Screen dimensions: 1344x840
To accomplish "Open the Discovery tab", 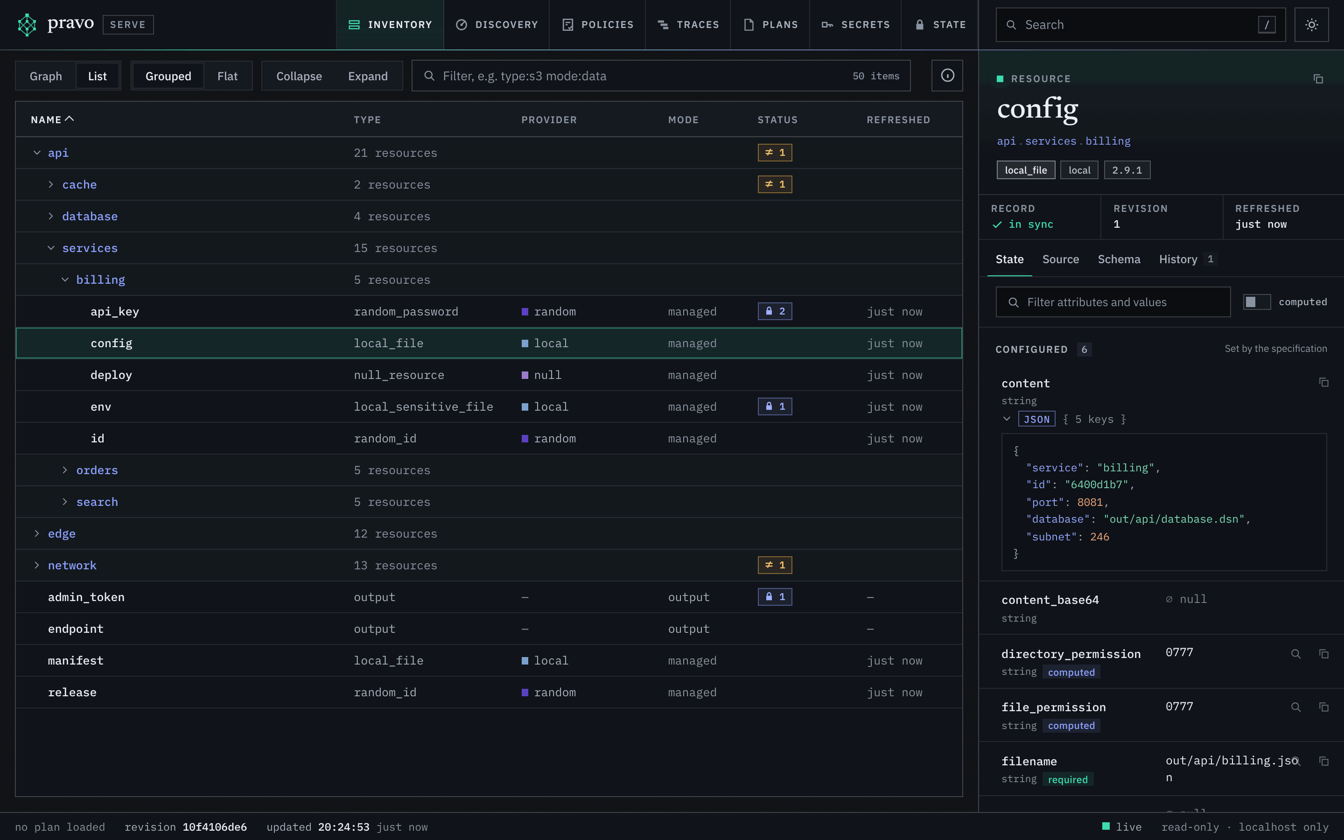I will [x=497, y=24].
